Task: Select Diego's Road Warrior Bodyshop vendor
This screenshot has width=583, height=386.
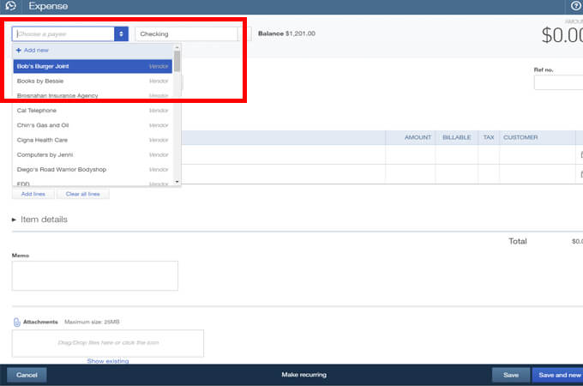Action: pos(93,170)
